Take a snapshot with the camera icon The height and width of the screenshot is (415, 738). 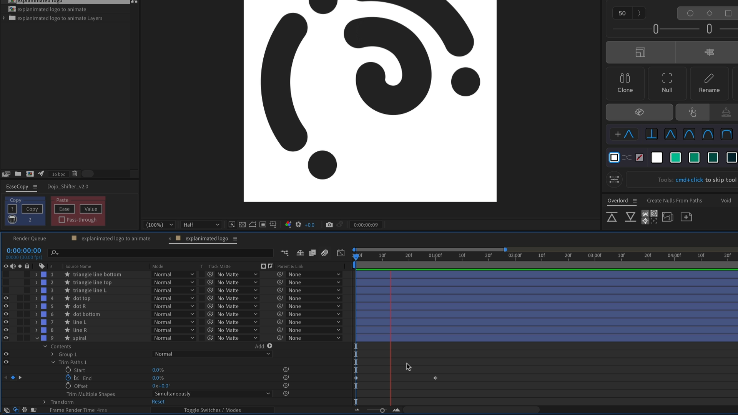329,225
